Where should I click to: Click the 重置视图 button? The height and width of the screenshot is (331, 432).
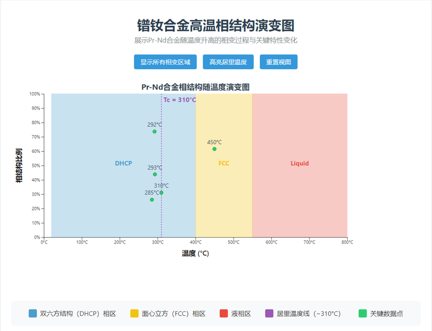(278, 62)
